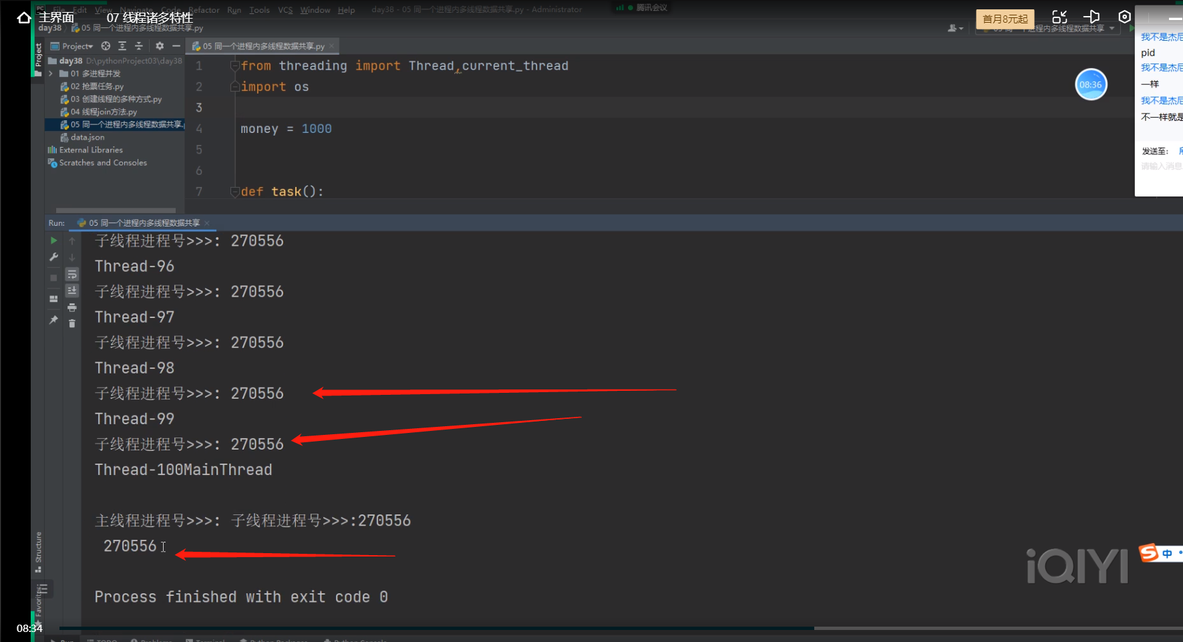Hide the Project panel with the minus icon
Viewport: 1183px width, 642px height.
point(176,46)
